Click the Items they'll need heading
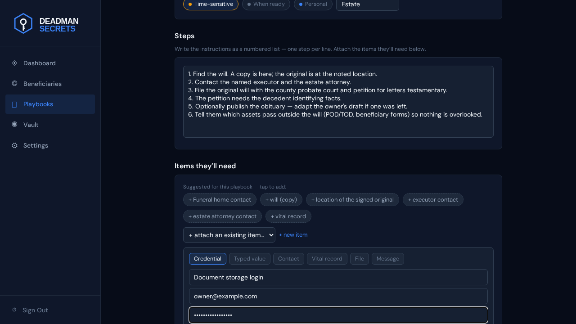This screenshot has height=324, width=576. 205,166
